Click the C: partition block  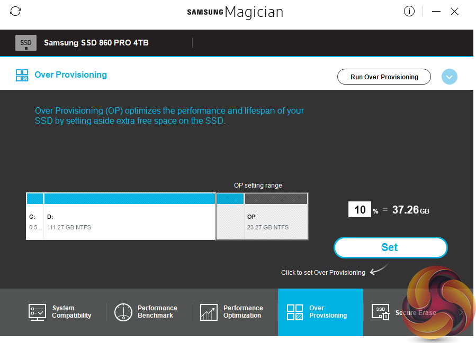click(35, 216)
